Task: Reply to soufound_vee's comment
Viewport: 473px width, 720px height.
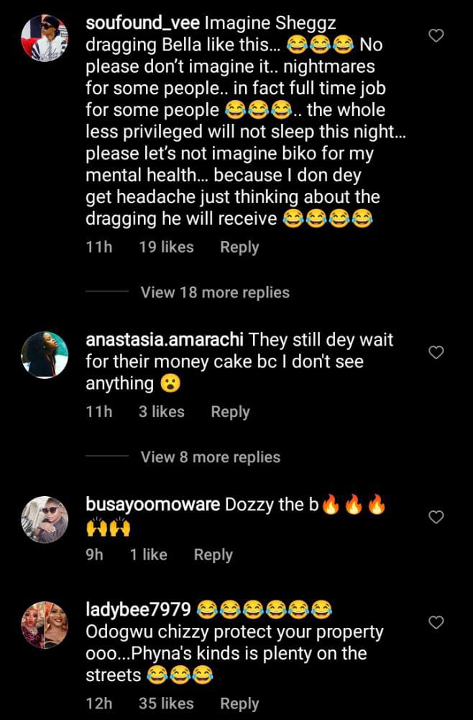Action: [x=239, y=247]
